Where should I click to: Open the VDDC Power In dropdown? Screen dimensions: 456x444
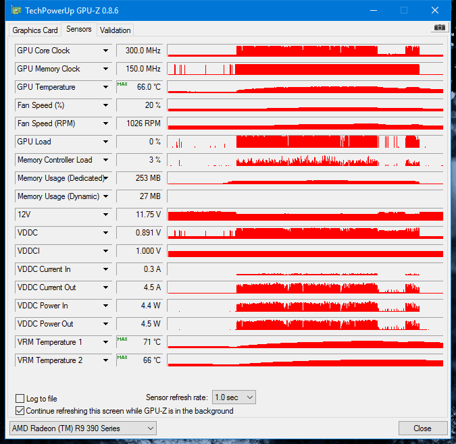tap(105, 306)
